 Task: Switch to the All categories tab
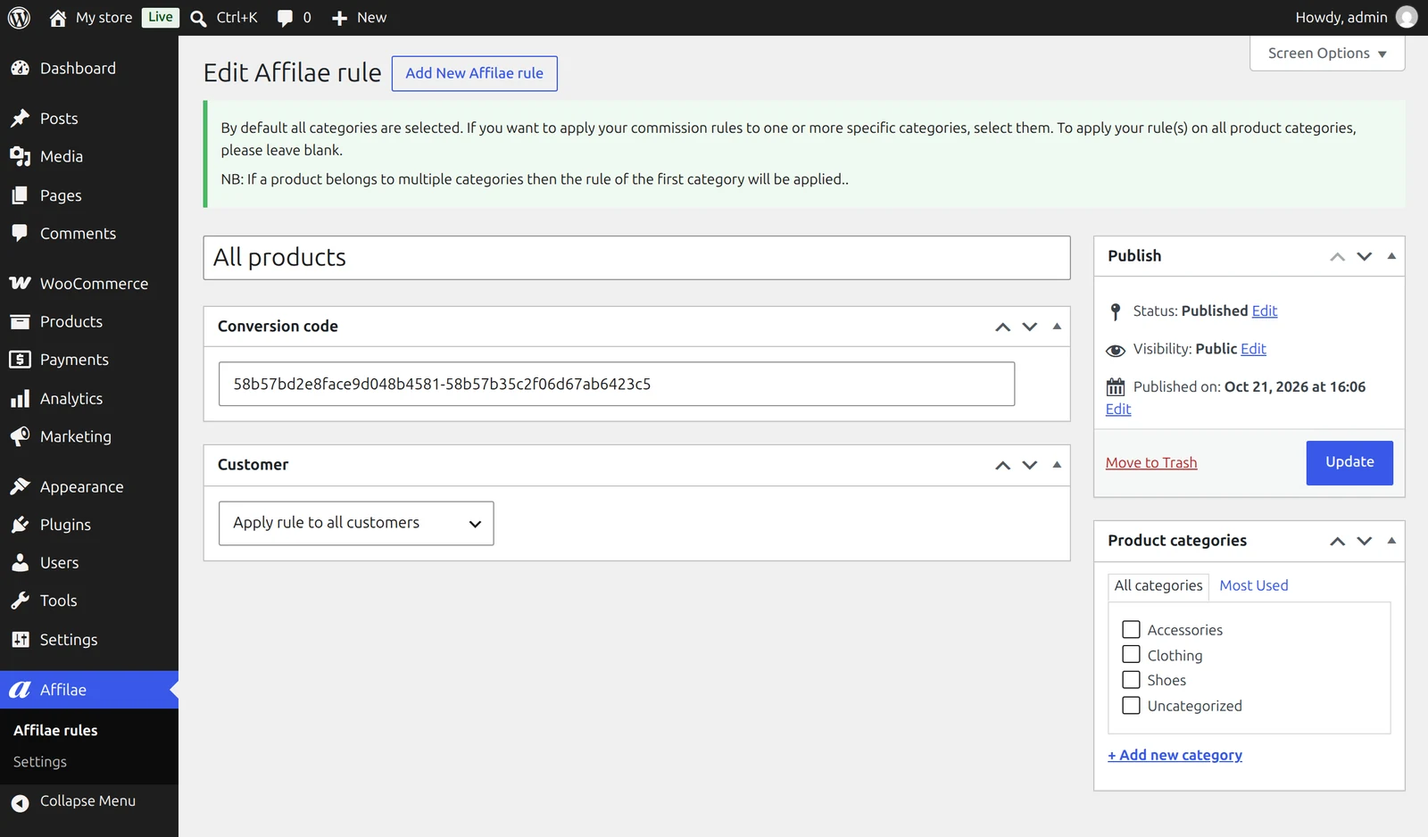pos(1158,585)
